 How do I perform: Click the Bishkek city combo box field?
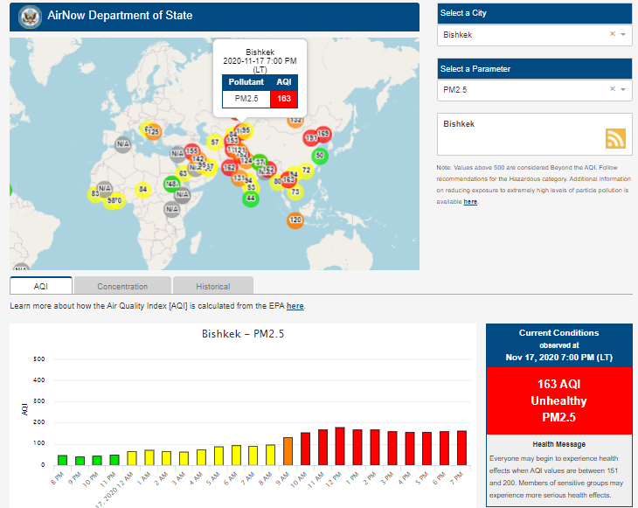[x=520, y=35]
